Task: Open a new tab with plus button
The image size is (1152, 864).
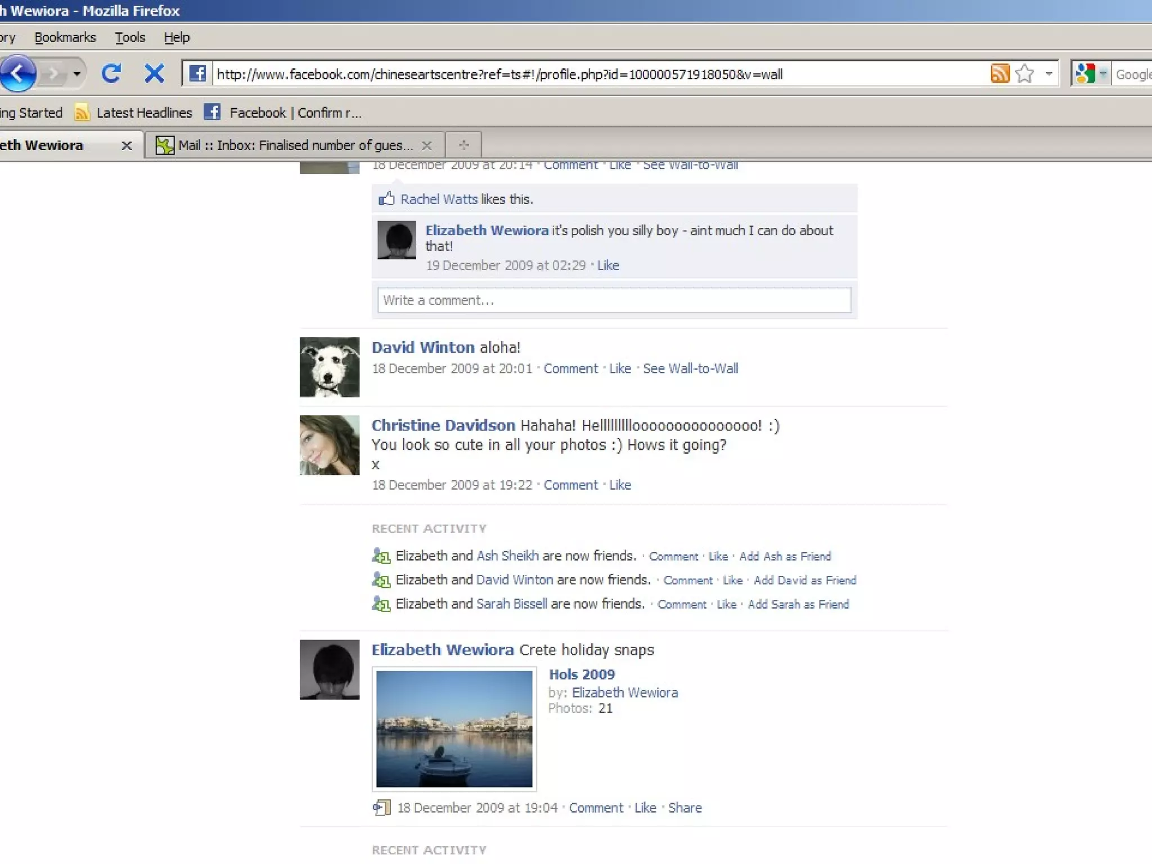Action: 463,145
